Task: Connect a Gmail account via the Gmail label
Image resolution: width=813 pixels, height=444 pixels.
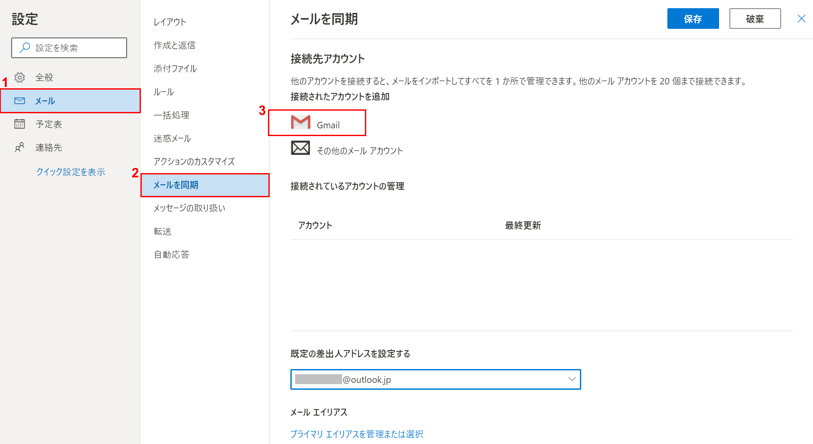Action: (328, 125)
